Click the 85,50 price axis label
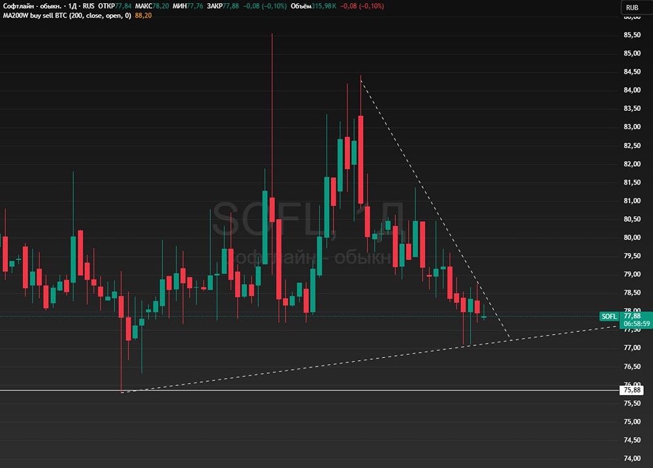This screenshot has height=468, width=653. (x=632, y=35)
